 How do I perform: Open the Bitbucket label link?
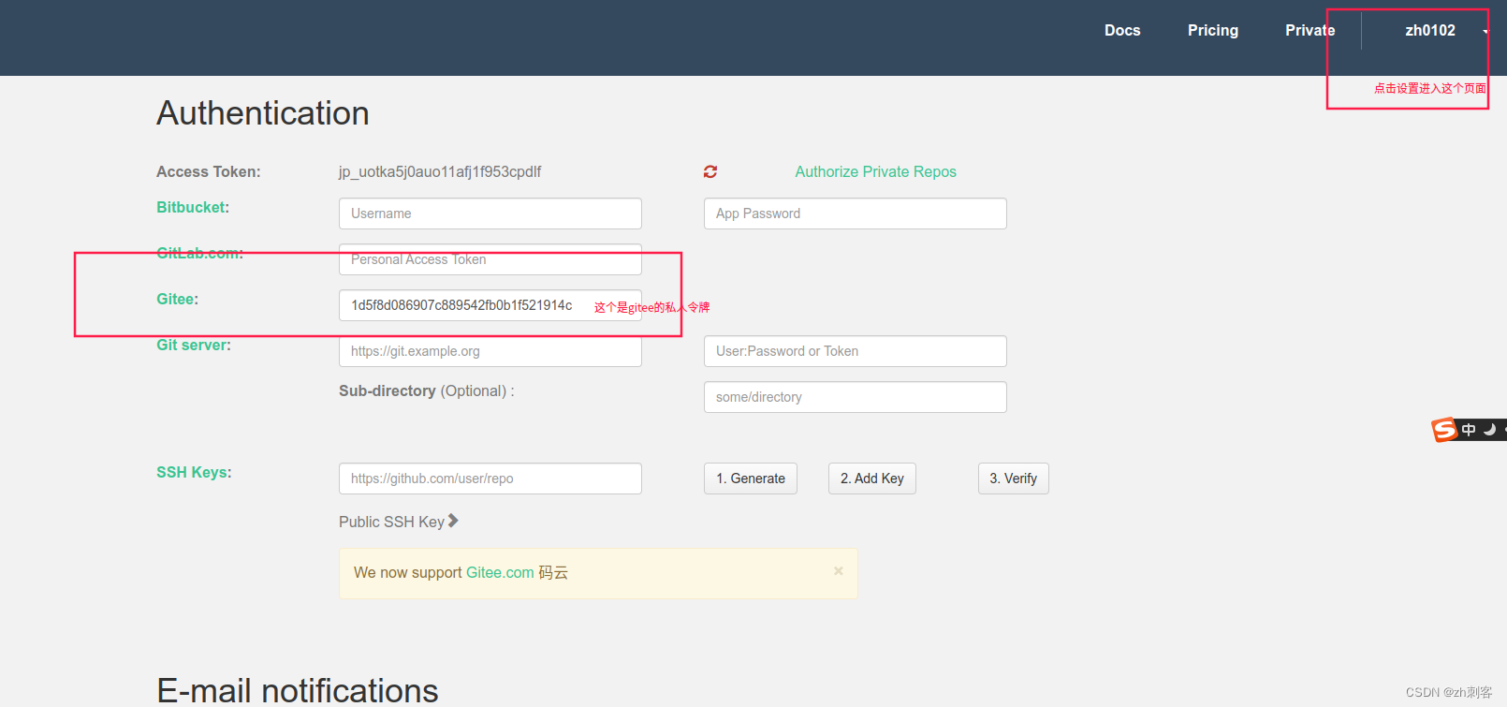tap(193, 207)
